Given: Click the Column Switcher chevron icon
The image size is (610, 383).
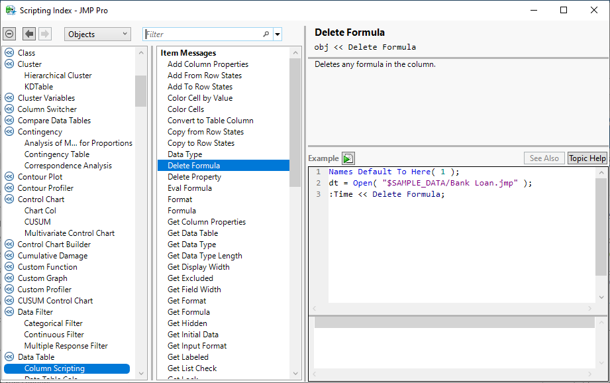Looking at the screenshot, I should point(9,109).
